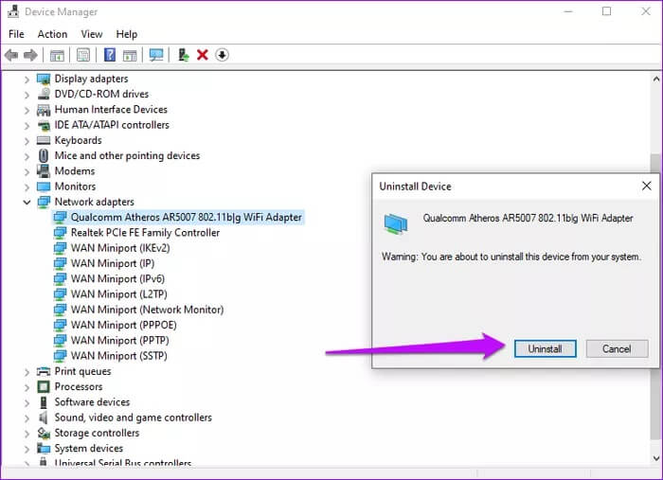Select WAN Miniport (IPv6)
This screenshot has height=480, width=663.
(117, 279)
